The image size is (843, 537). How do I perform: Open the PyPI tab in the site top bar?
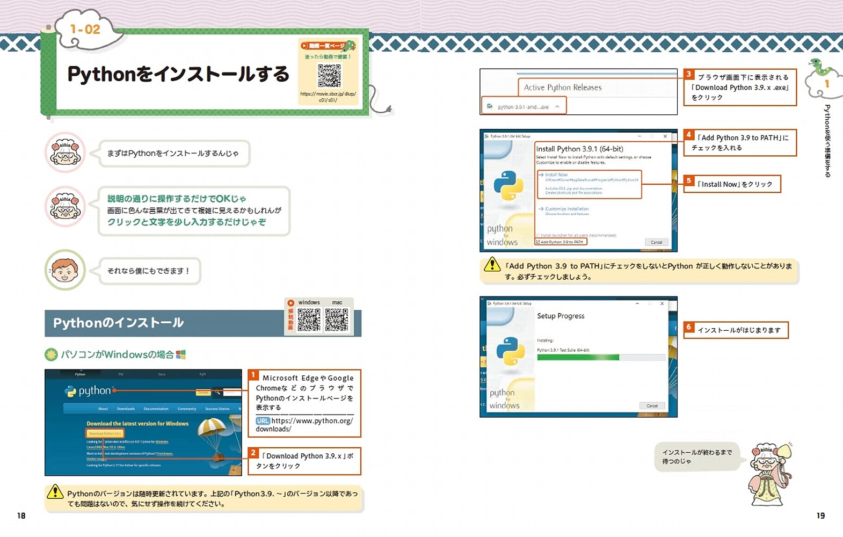coord(203,374)
